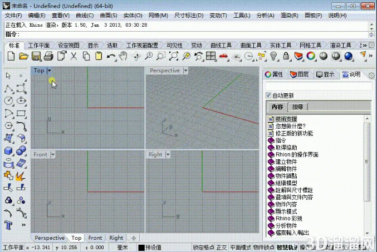Click the 毫米 units field in status bar

[123, 248]
